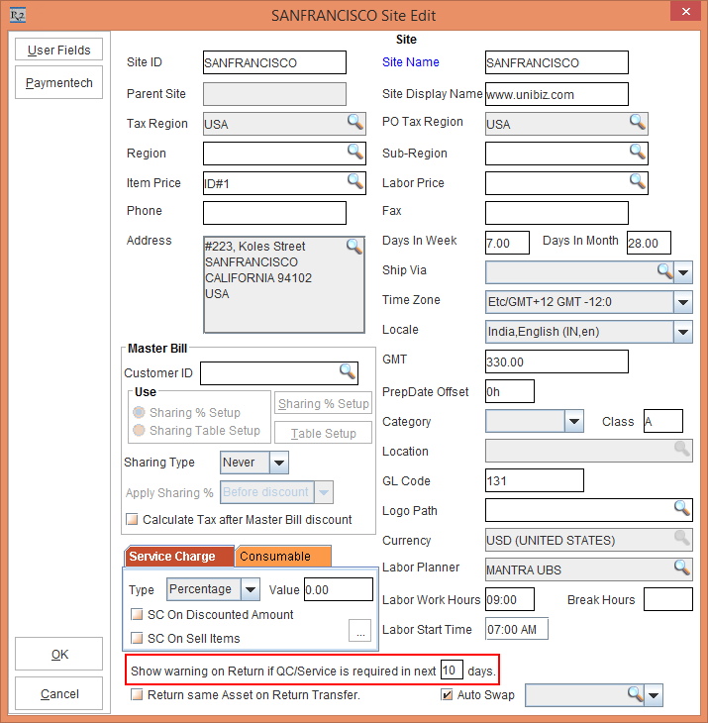The height and width of the screenshot is (723, 708).
Task: Toggle Return same Asset on Return Transfer
Action: pos(138,695)
